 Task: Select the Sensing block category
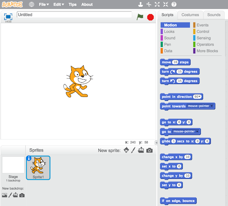[x=202, y=38]
